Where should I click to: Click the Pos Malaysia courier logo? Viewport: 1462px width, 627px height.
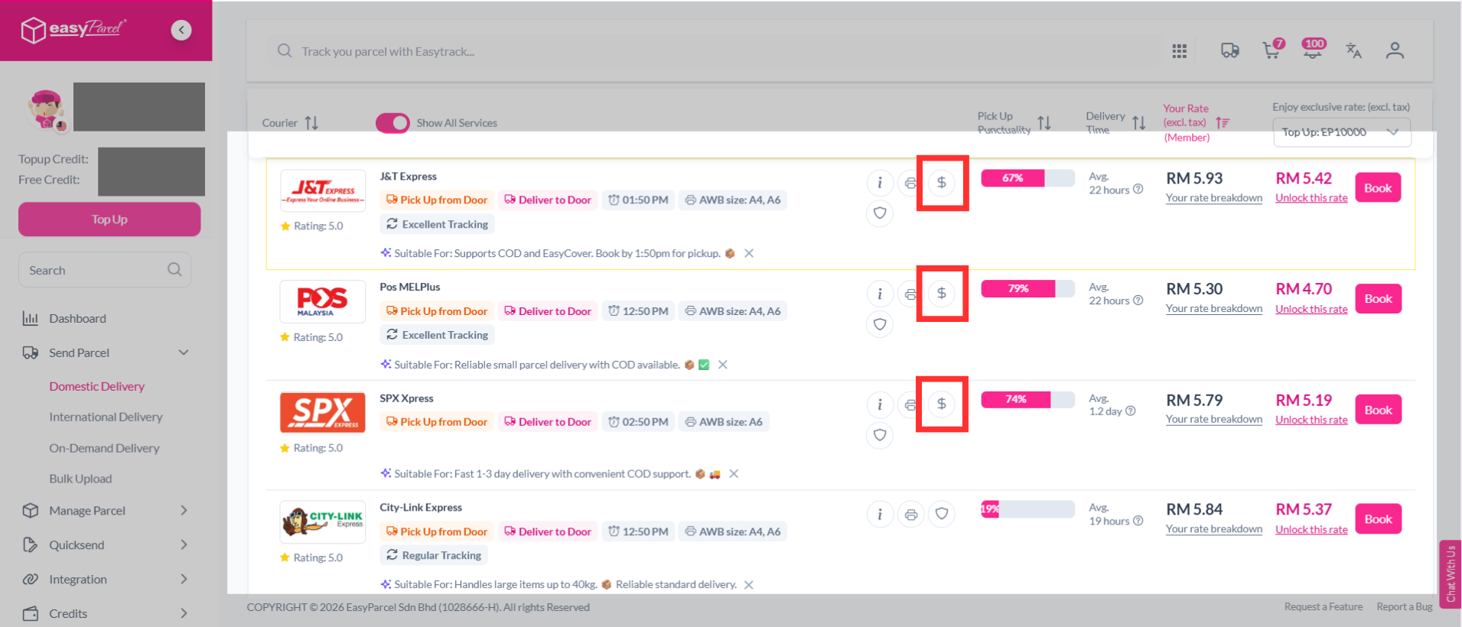322,302
